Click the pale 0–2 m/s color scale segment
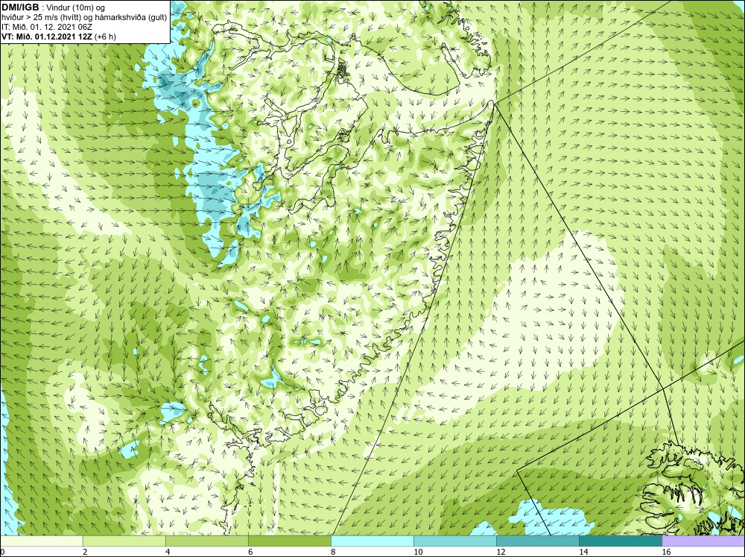Viewport: 745px width, 557px height. coord(41,541)
